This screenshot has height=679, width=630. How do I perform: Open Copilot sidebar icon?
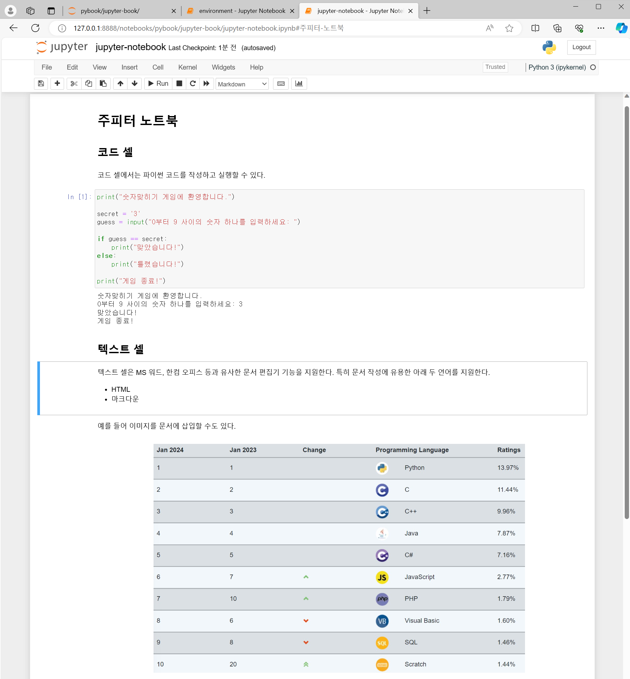pyautogui.click(x=621, y=28)
